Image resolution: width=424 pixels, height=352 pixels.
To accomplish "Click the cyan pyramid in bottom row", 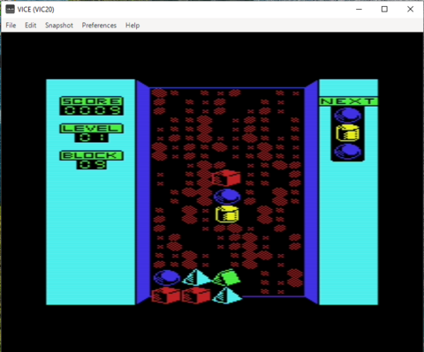I will [227, 296].
